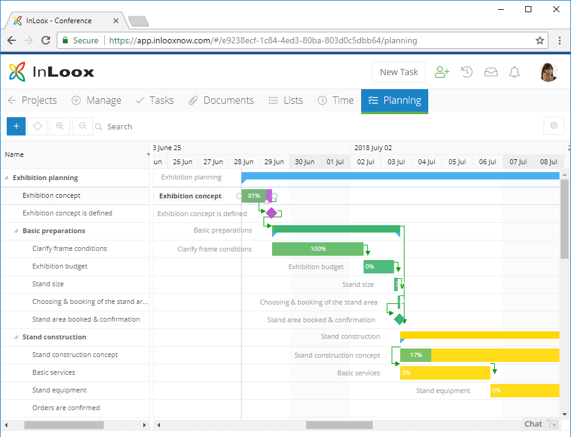Open the Documents tab
Image resolution: width=571 pixels, height=437 pixels.
point(221,100)
